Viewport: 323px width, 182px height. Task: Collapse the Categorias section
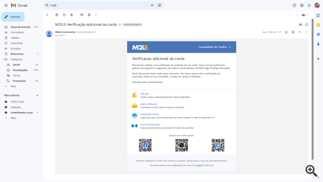point(3,60)
